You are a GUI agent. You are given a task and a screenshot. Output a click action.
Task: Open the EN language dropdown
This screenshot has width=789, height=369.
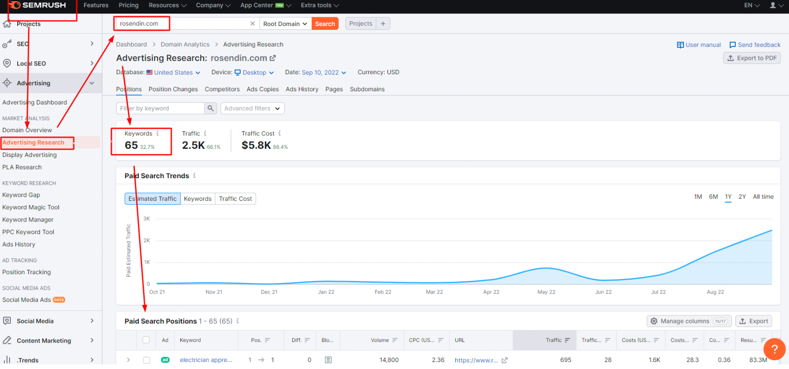[752, 5]
